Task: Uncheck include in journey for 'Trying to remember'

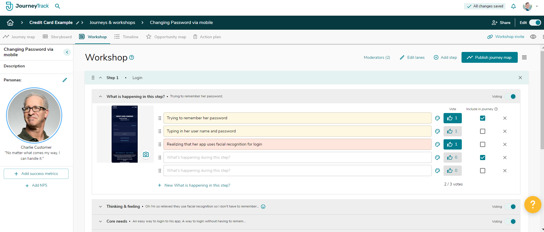Action: coord(483,118)
